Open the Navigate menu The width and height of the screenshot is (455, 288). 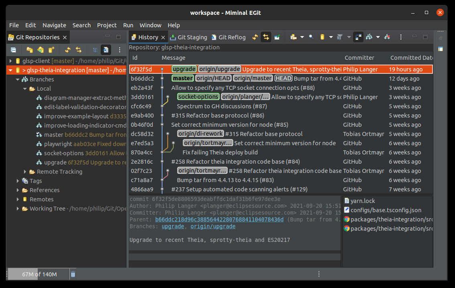tap(54, 25)
